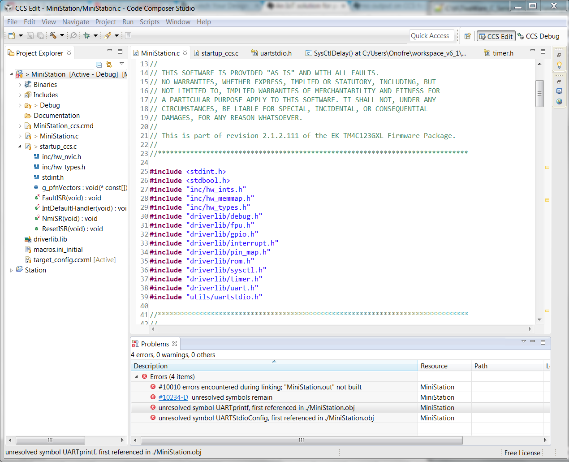Open the build hammer dropdown arrow

click(x=62, y=35)
